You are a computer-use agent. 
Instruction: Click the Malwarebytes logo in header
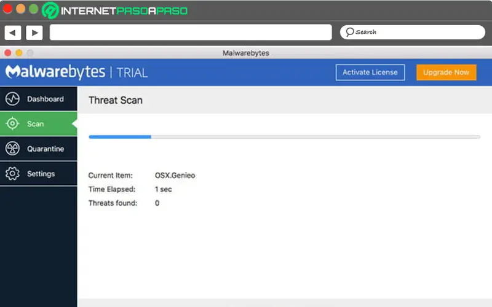(x=55, y=72)
